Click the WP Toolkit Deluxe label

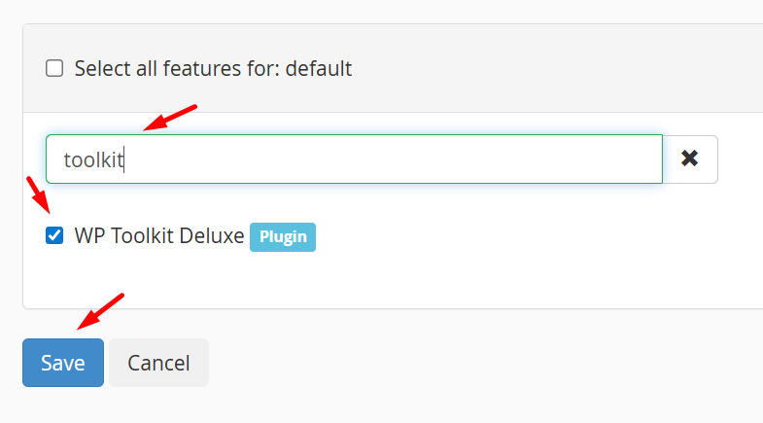(x=159, y=236)
